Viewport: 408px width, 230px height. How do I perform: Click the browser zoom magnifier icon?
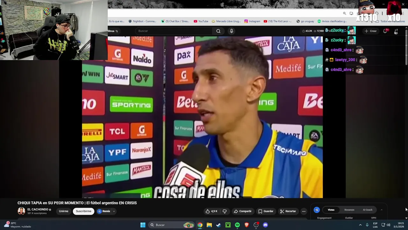[345, 13]
